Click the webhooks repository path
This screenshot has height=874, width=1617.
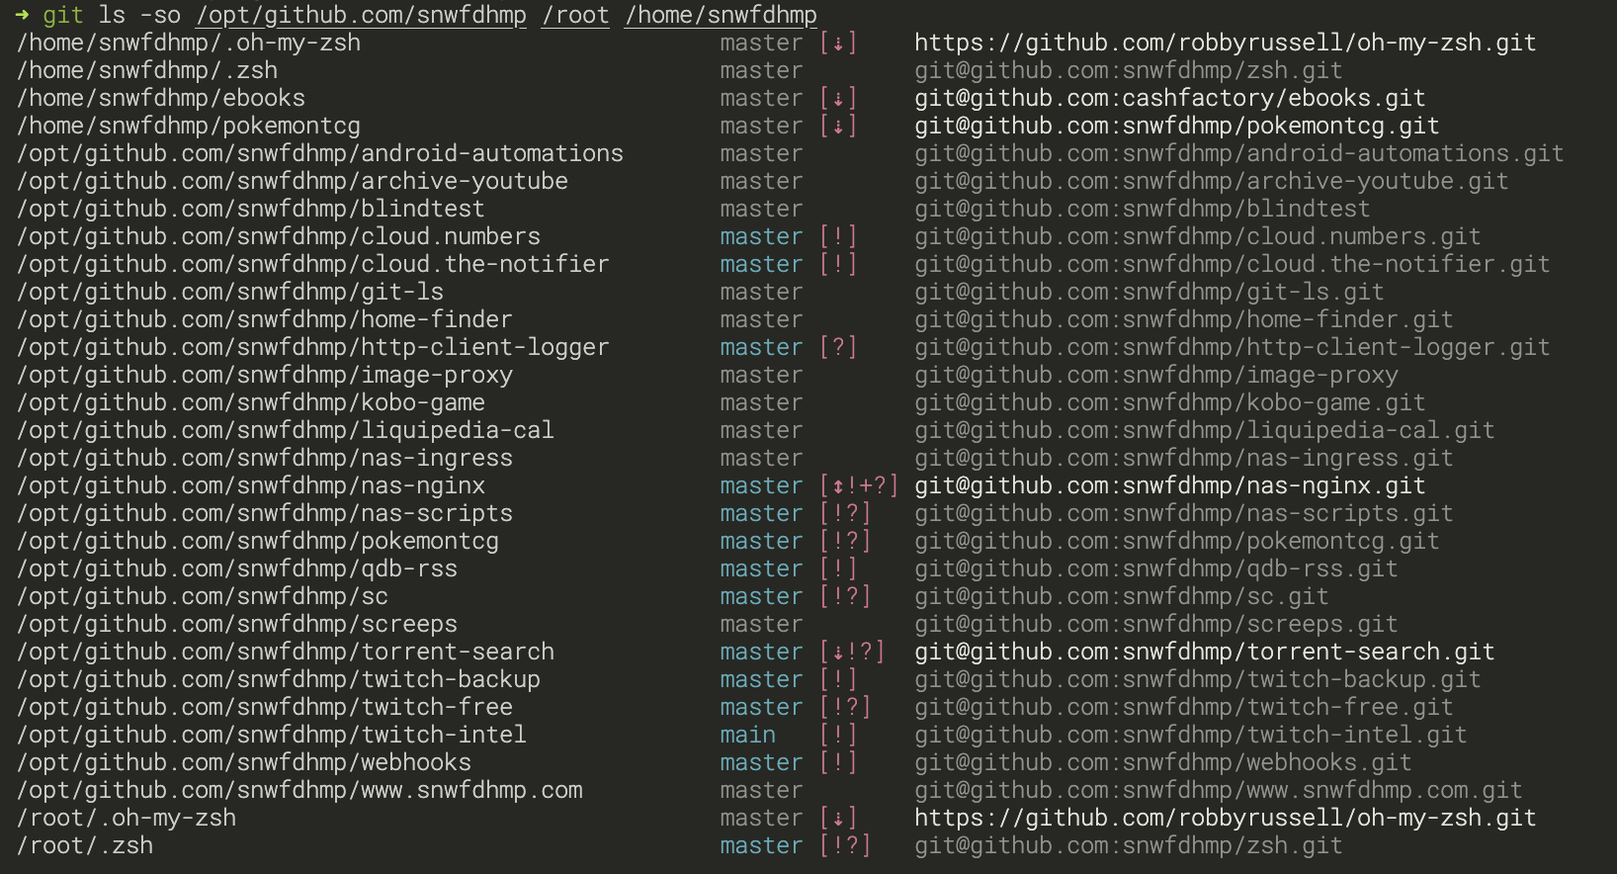pyautogui.click(x=244, y=763)
